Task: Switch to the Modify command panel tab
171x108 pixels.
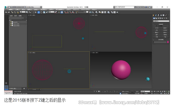Action: point(156,15)
